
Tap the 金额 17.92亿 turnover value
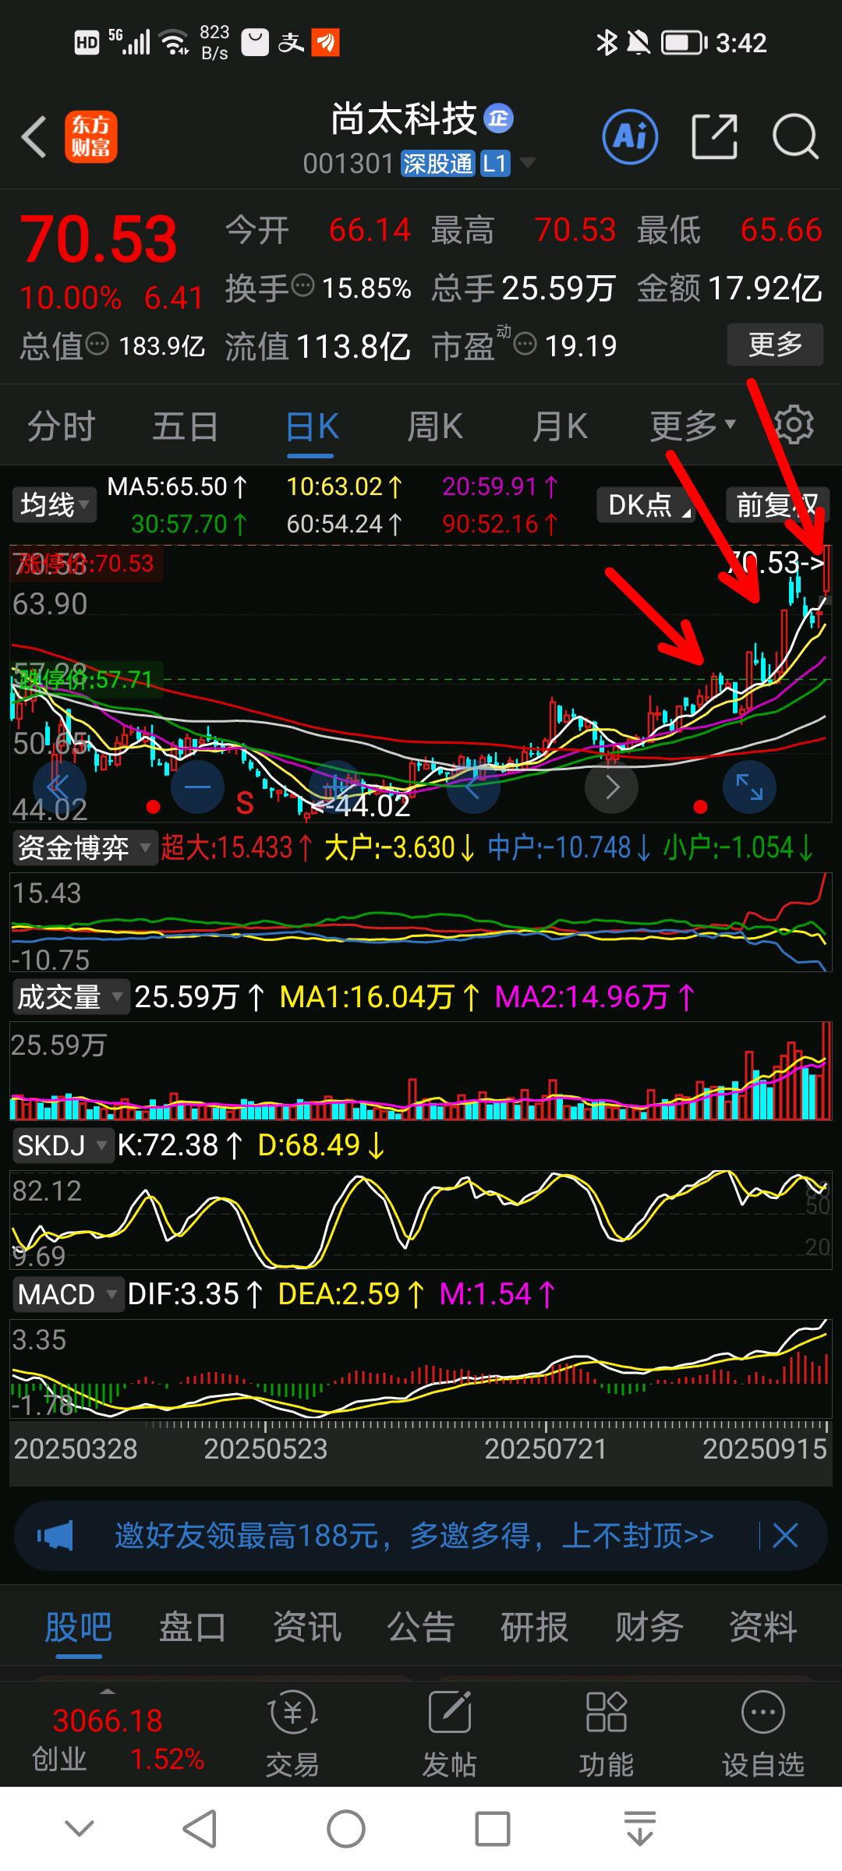click(x=730, y=288)
